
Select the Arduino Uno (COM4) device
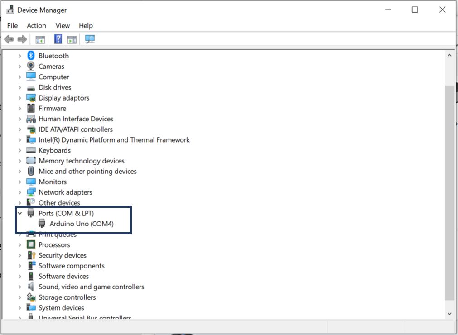(x=82, y=224)
